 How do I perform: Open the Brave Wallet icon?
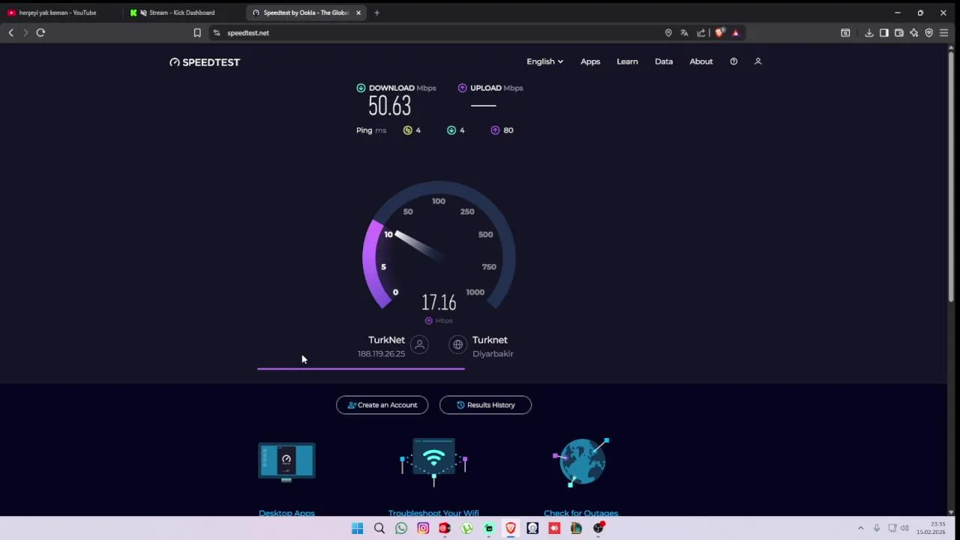(899, 33)
